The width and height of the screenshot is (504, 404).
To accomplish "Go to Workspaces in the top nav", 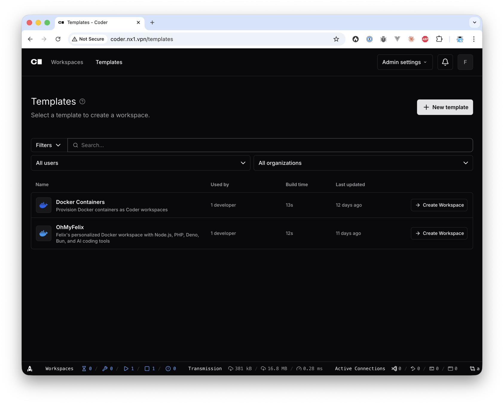I will click(67, 62).
